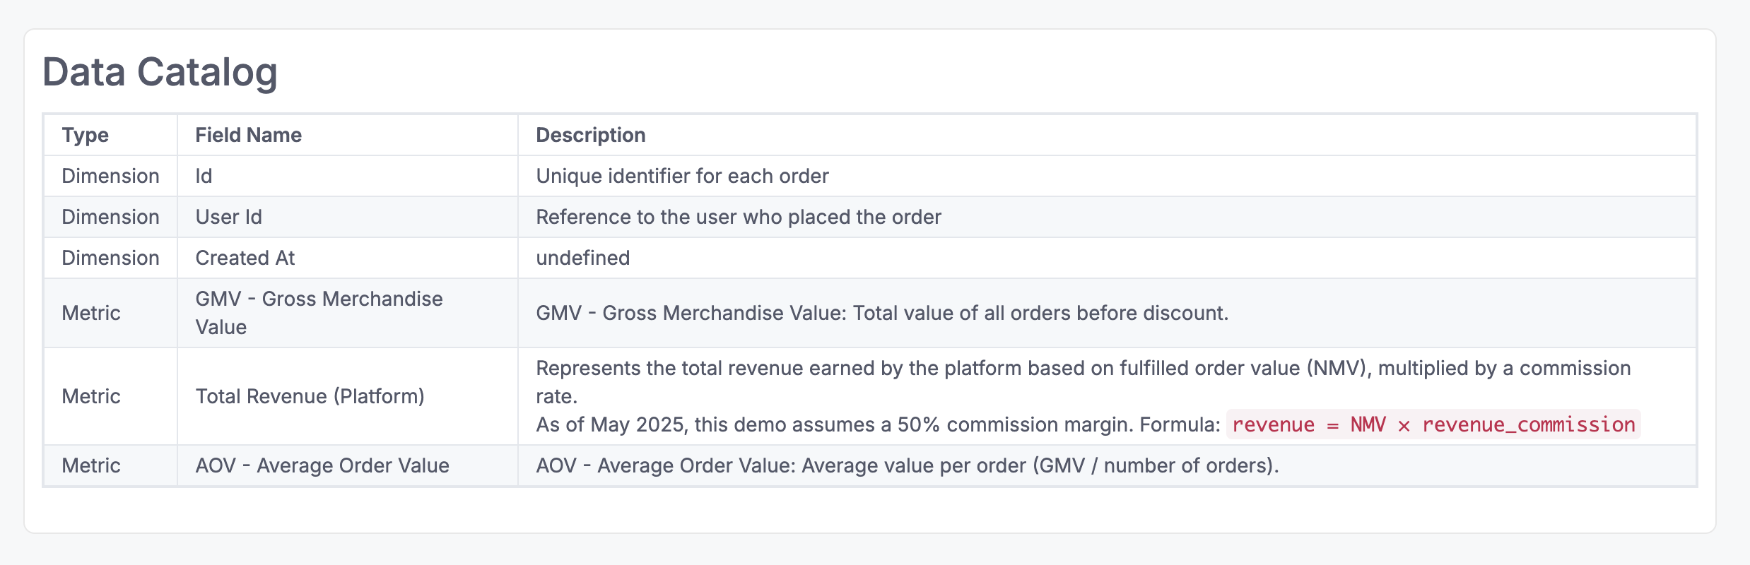The image size is (1750, 565).
Task: Select the Type column header
Action: pyautogui.click(x=86, y=135)
